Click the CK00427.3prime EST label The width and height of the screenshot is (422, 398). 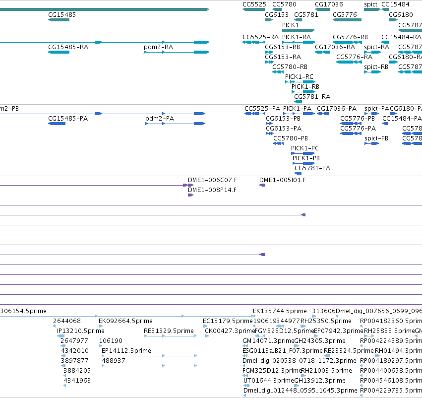230,331
